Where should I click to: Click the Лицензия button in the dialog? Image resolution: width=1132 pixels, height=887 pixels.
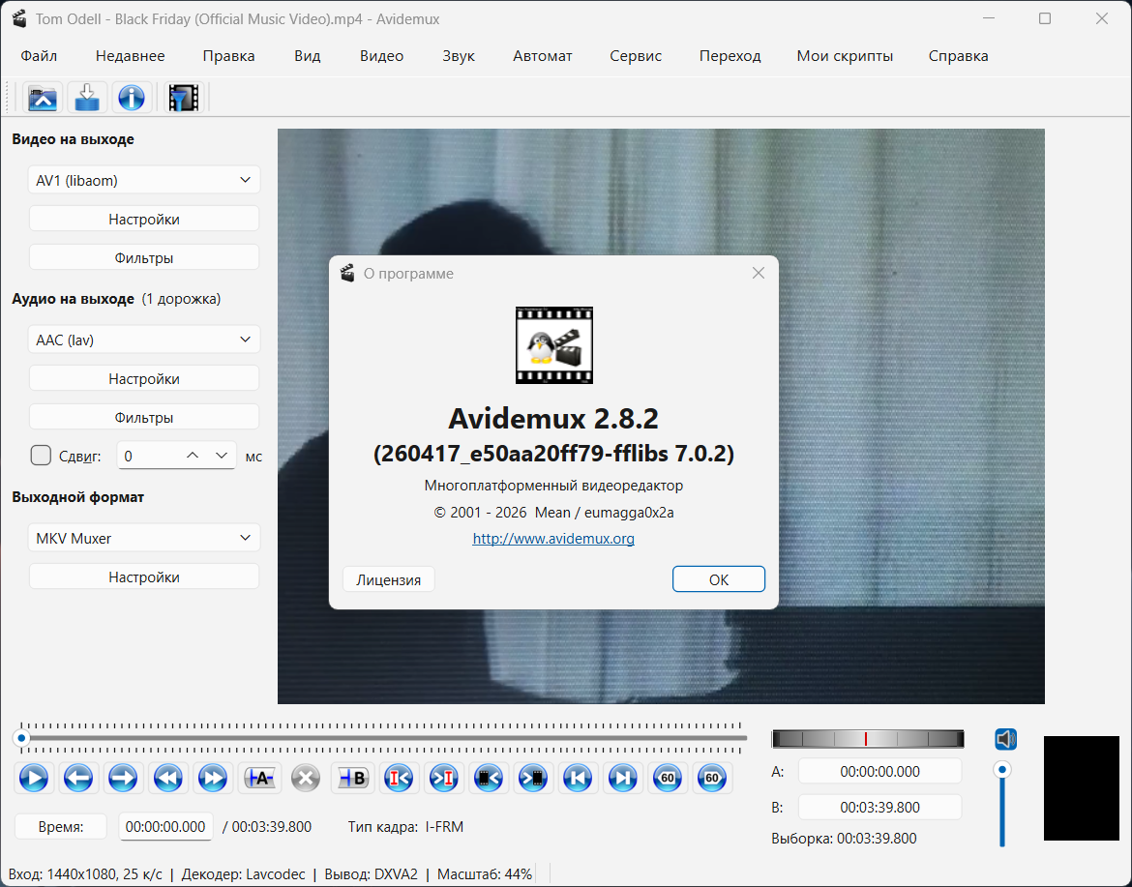[388, 580]
